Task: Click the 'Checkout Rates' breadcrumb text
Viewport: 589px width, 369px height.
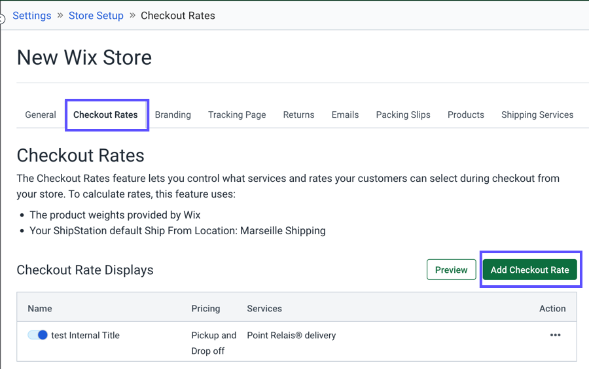Action: (x=177, y=16)
